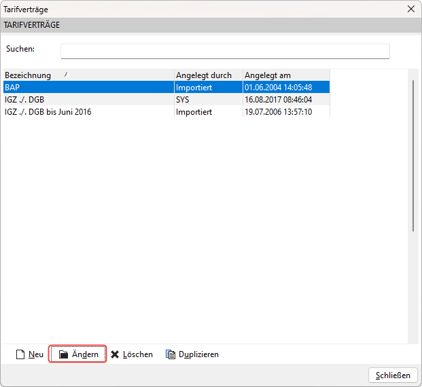Sort by Angelegt durch column header
The image size is (422, 387).
(x=209, y=75)
